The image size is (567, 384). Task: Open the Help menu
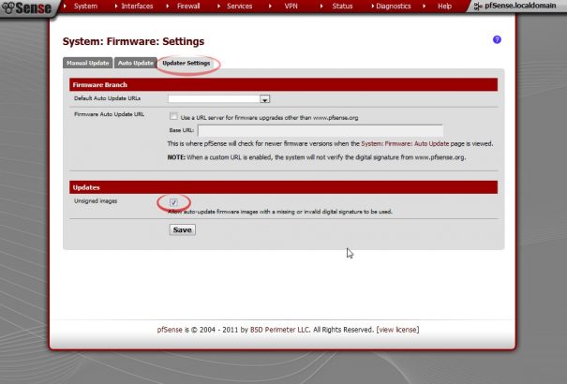(444, 7)
